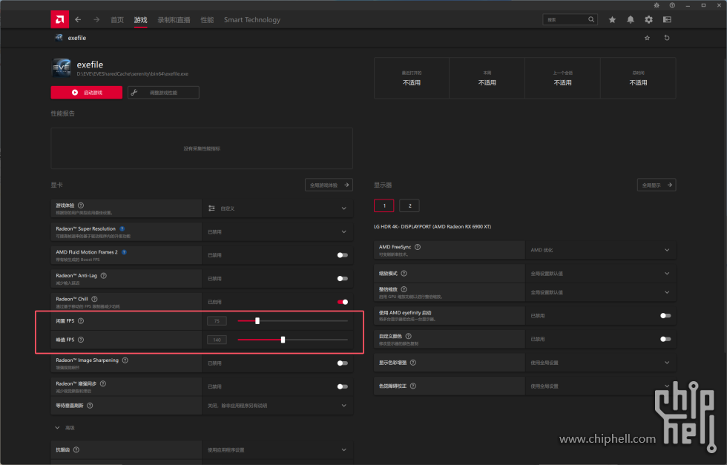Enable Radeon 增强同步 toggle
This screenshot has height=465, width=727.
[342, 386]
